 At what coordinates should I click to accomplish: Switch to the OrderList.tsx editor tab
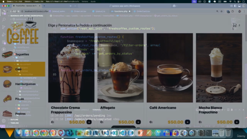click(79, 11)
